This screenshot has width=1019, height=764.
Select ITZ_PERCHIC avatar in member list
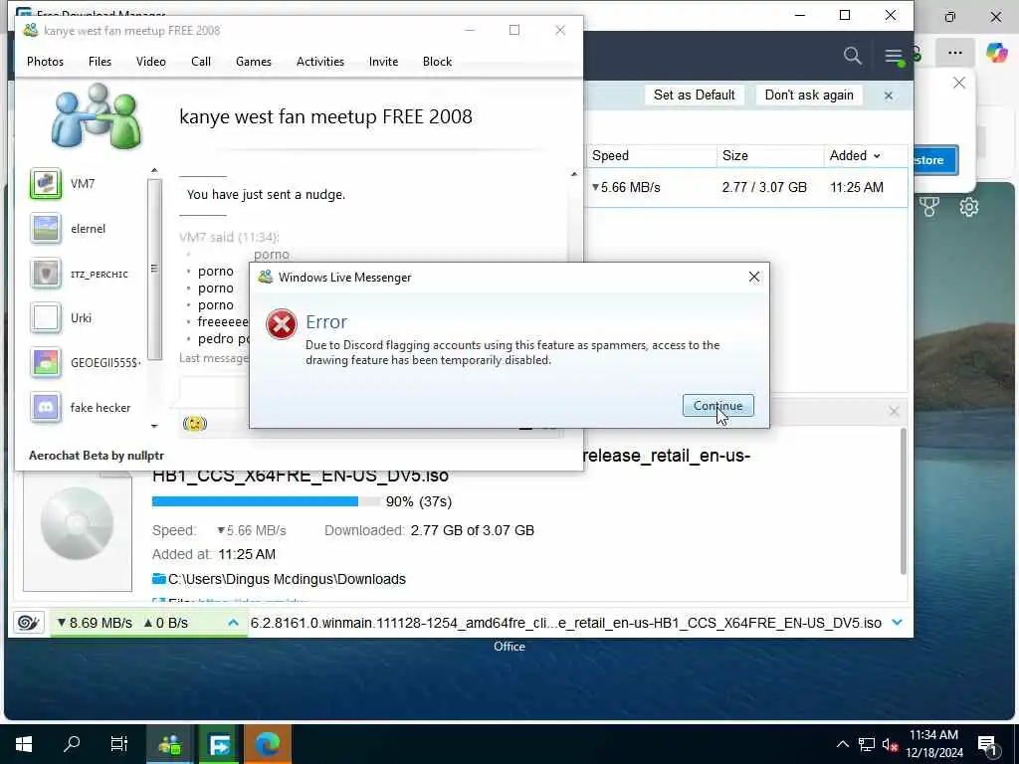pos(46,274)
